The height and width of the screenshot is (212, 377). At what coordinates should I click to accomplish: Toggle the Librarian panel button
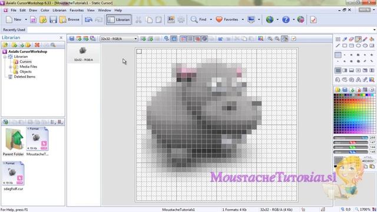coord(119,19)
